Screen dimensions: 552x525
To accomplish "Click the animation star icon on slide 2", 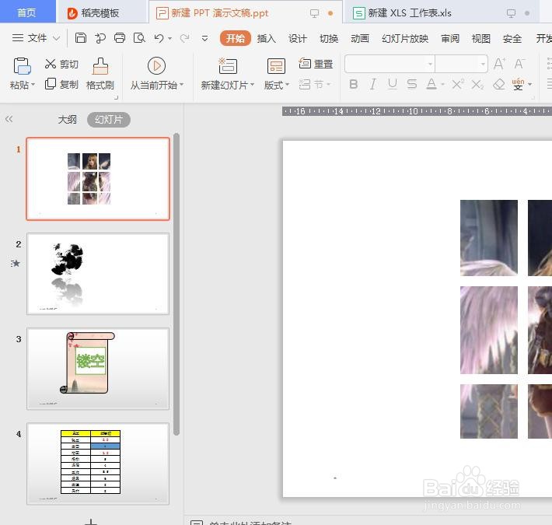I will pos(15,263).
